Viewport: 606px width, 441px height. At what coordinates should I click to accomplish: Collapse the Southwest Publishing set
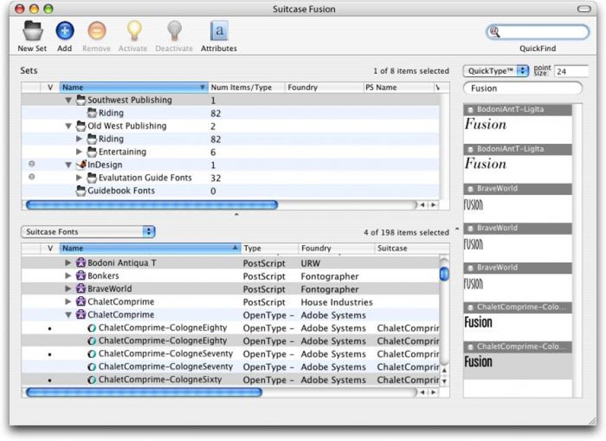coord(68,100)
